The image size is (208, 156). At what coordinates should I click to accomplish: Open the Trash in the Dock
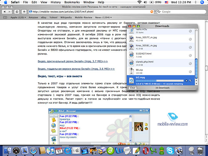tap(200, 151)
